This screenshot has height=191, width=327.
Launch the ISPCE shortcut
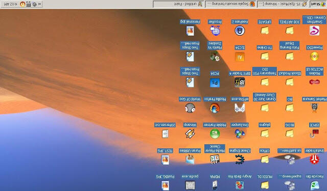(314, 133)
